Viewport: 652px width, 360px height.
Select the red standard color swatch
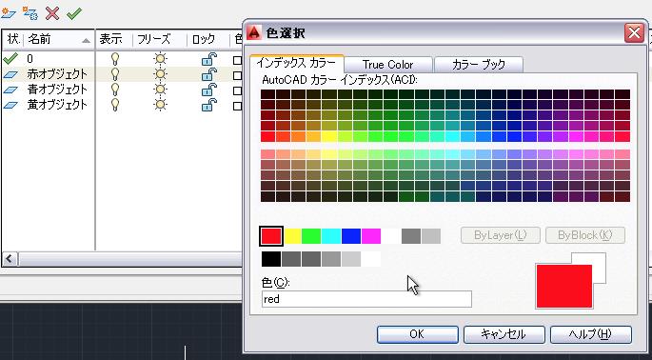[271, 236]
